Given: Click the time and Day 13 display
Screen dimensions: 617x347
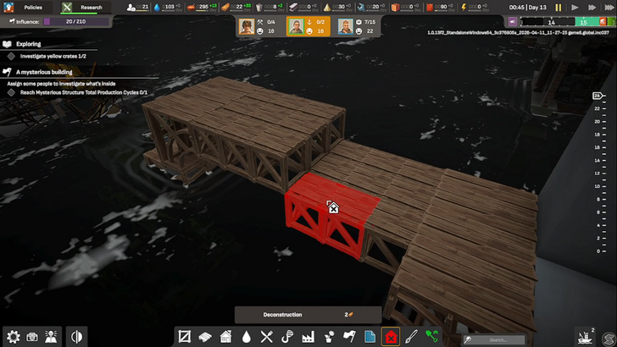Looking at the screenshot, I should [527, 8].
